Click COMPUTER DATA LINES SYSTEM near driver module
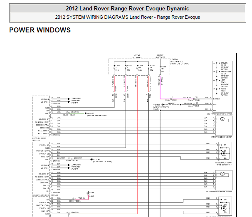Image resolution: width=252 pixels, height=217 pixels. tap(76, 100)
